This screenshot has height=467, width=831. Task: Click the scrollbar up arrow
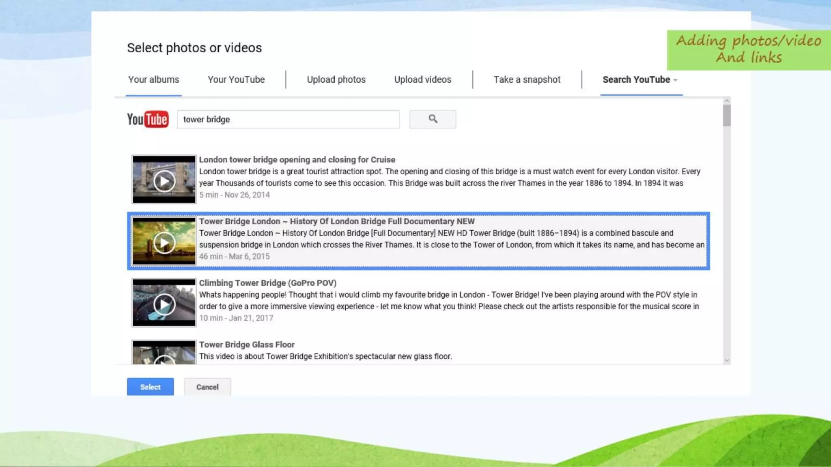pos(727,101)
